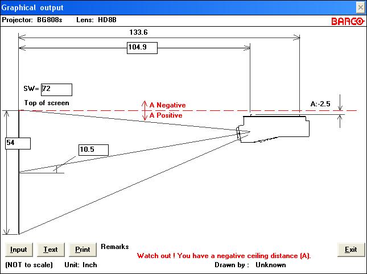Click the Top of screen label
Image resolution: width=367 pixels, height=274 pixels.
pyautogui.click(x=47, y=103)
